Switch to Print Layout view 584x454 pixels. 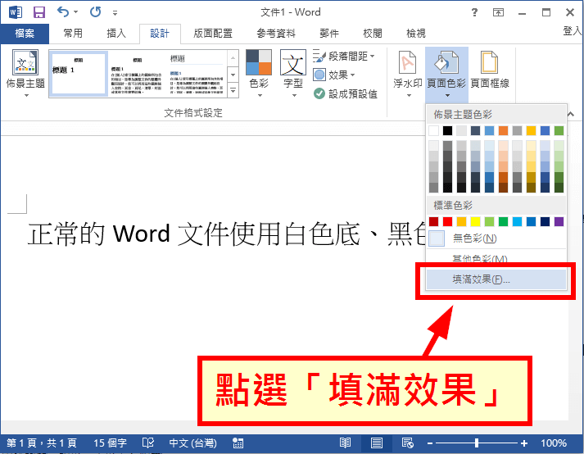tap(376, 443)
